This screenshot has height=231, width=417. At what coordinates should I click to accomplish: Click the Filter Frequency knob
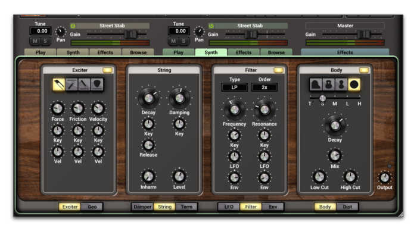tap(234, 110)
